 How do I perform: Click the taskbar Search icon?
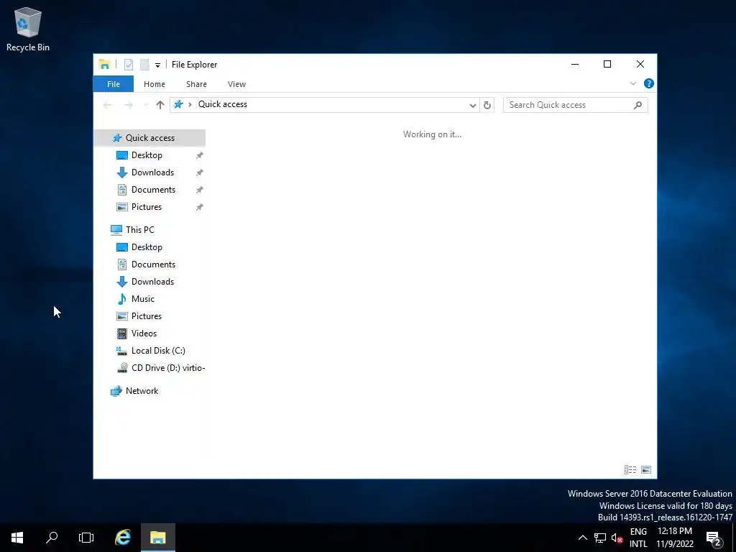52,538
